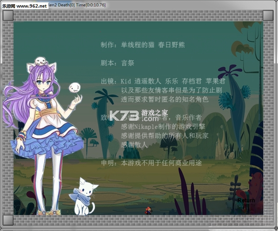Click the floating ghost above the girl's hand
This screenshot has width=278, height=231.
tap(74, 88)
